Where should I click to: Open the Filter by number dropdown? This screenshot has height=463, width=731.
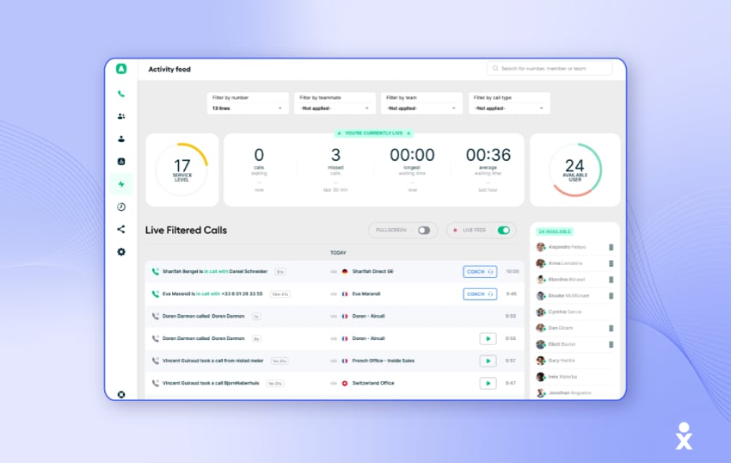(x=248, y=103)
